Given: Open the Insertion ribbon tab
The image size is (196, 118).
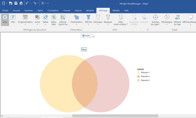Looking at the screenshot, I should point(28,10).
